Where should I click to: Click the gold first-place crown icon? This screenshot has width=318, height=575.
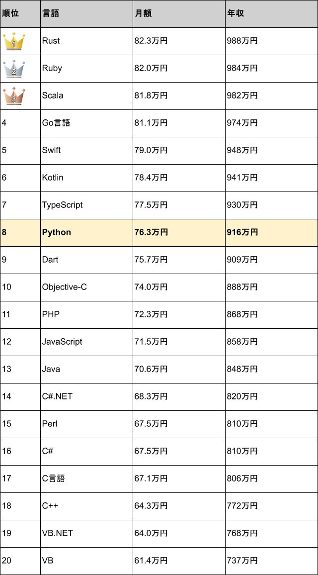[14, 41]
